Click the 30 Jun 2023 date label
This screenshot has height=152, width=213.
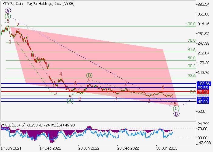(x=167, y=148)
